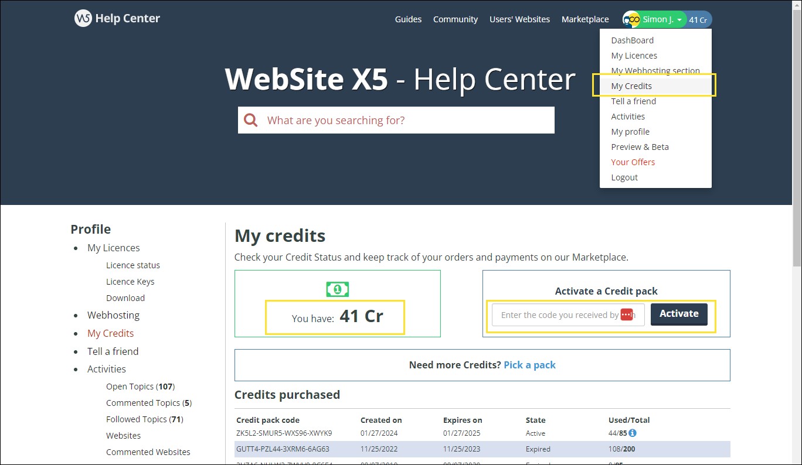The height and width of the screenshot is (465, 802).
Task: Click the 'Credit pack code' column header
Action: 268,420
